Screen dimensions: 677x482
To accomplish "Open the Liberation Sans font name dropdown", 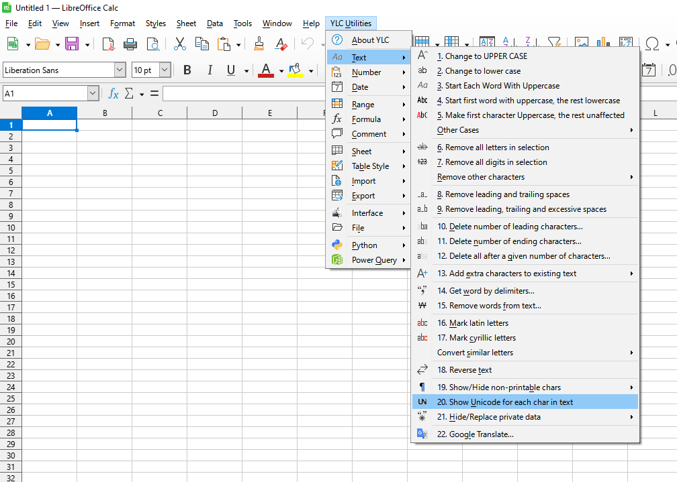I will (120, 70).
